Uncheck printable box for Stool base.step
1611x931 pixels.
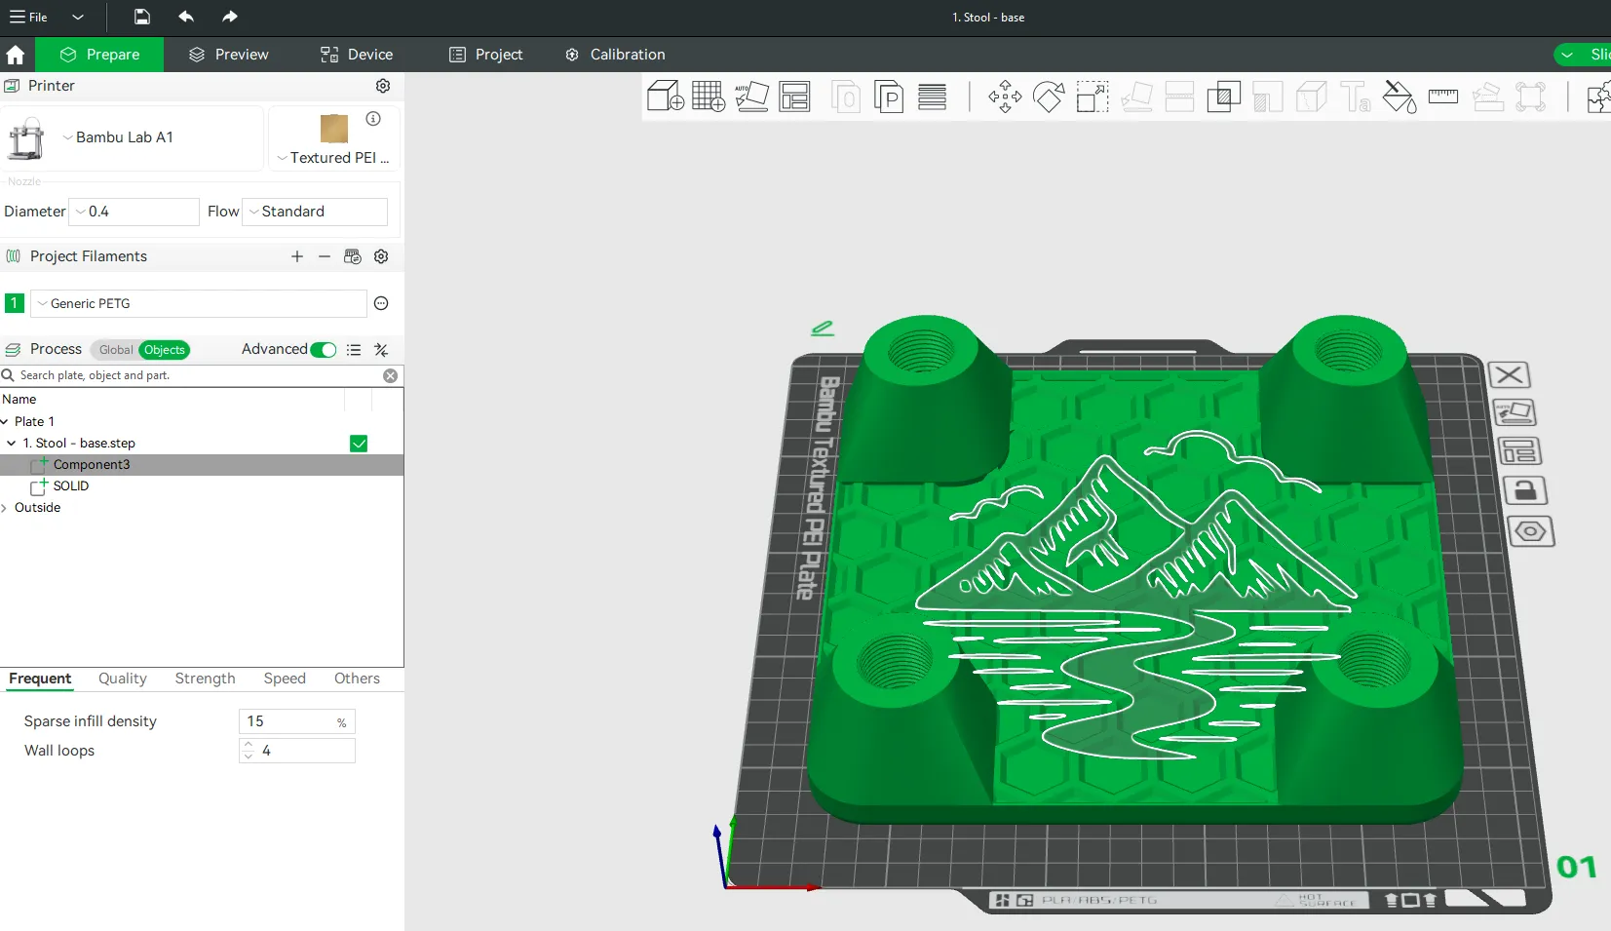(x=359, y=444)
